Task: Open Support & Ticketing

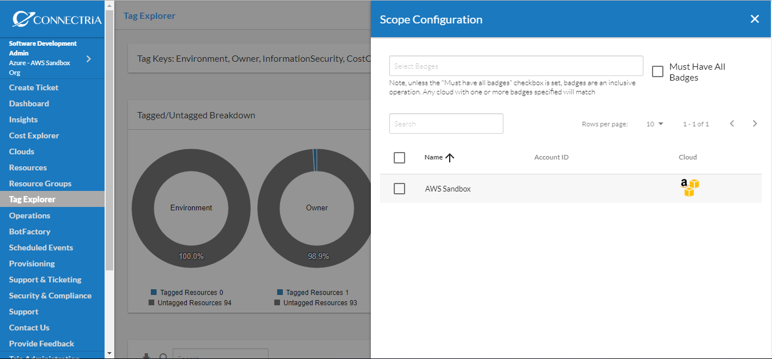Action: [45, 280]
